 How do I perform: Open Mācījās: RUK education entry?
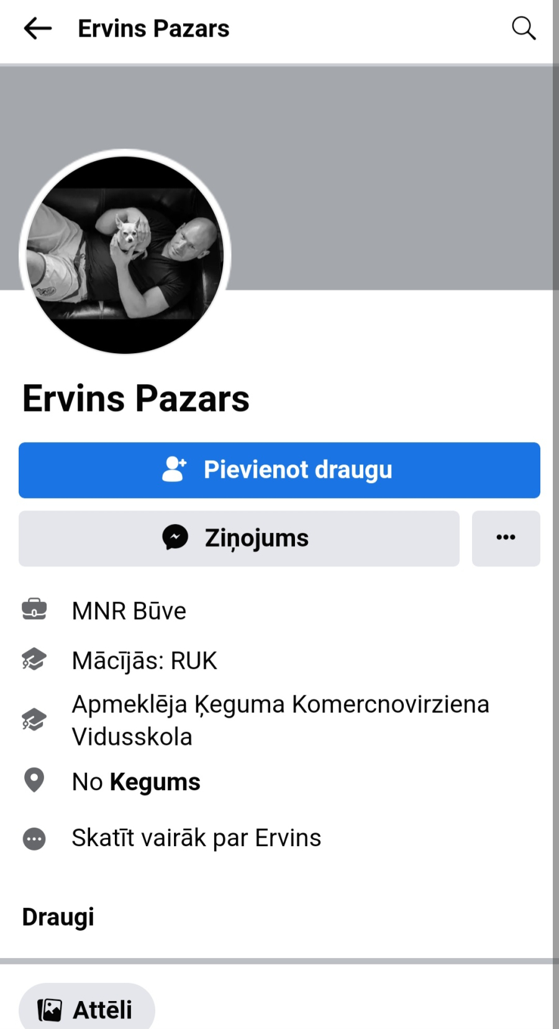(145, 660)
